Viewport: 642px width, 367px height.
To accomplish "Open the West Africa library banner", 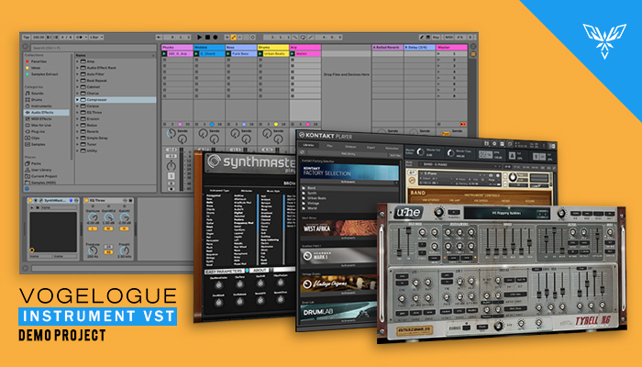I will tap(339, 228).
